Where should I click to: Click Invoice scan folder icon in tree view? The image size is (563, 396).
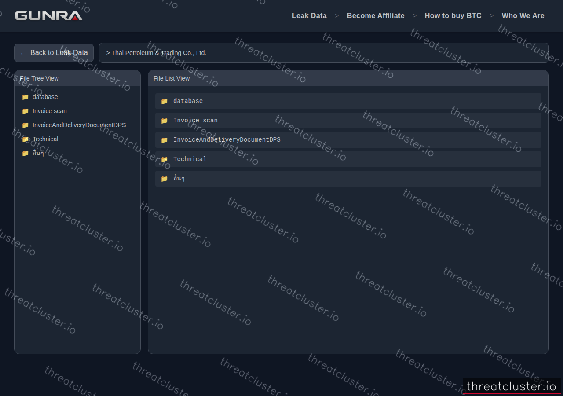point(25,111)
